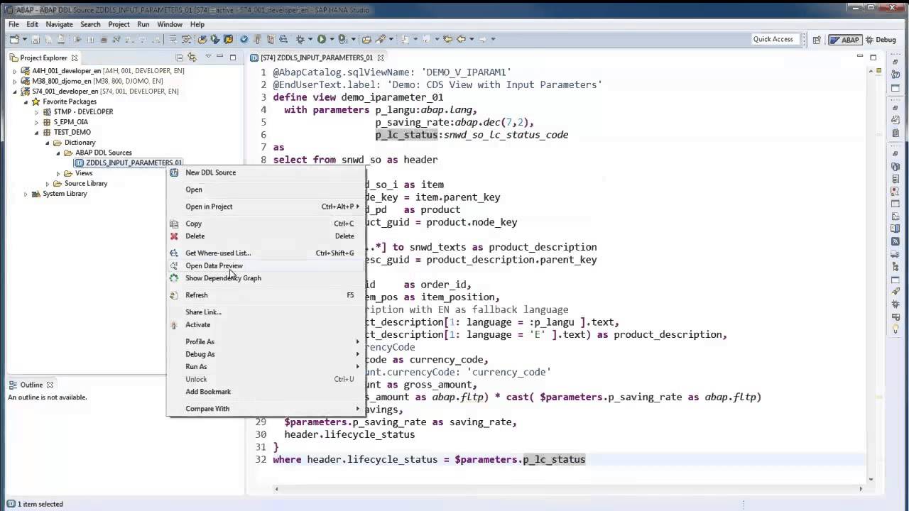Maximize the editor area
Screen dimensions: 909x511
click(x=873, y=57)
